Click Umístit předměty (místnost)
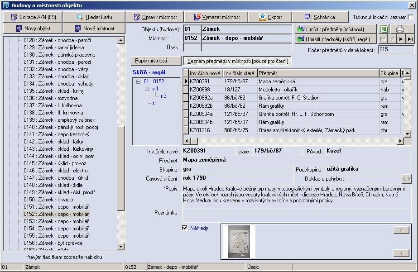This screenshot has width=418, height=272. pyautogui.click(x=336, y=29)
